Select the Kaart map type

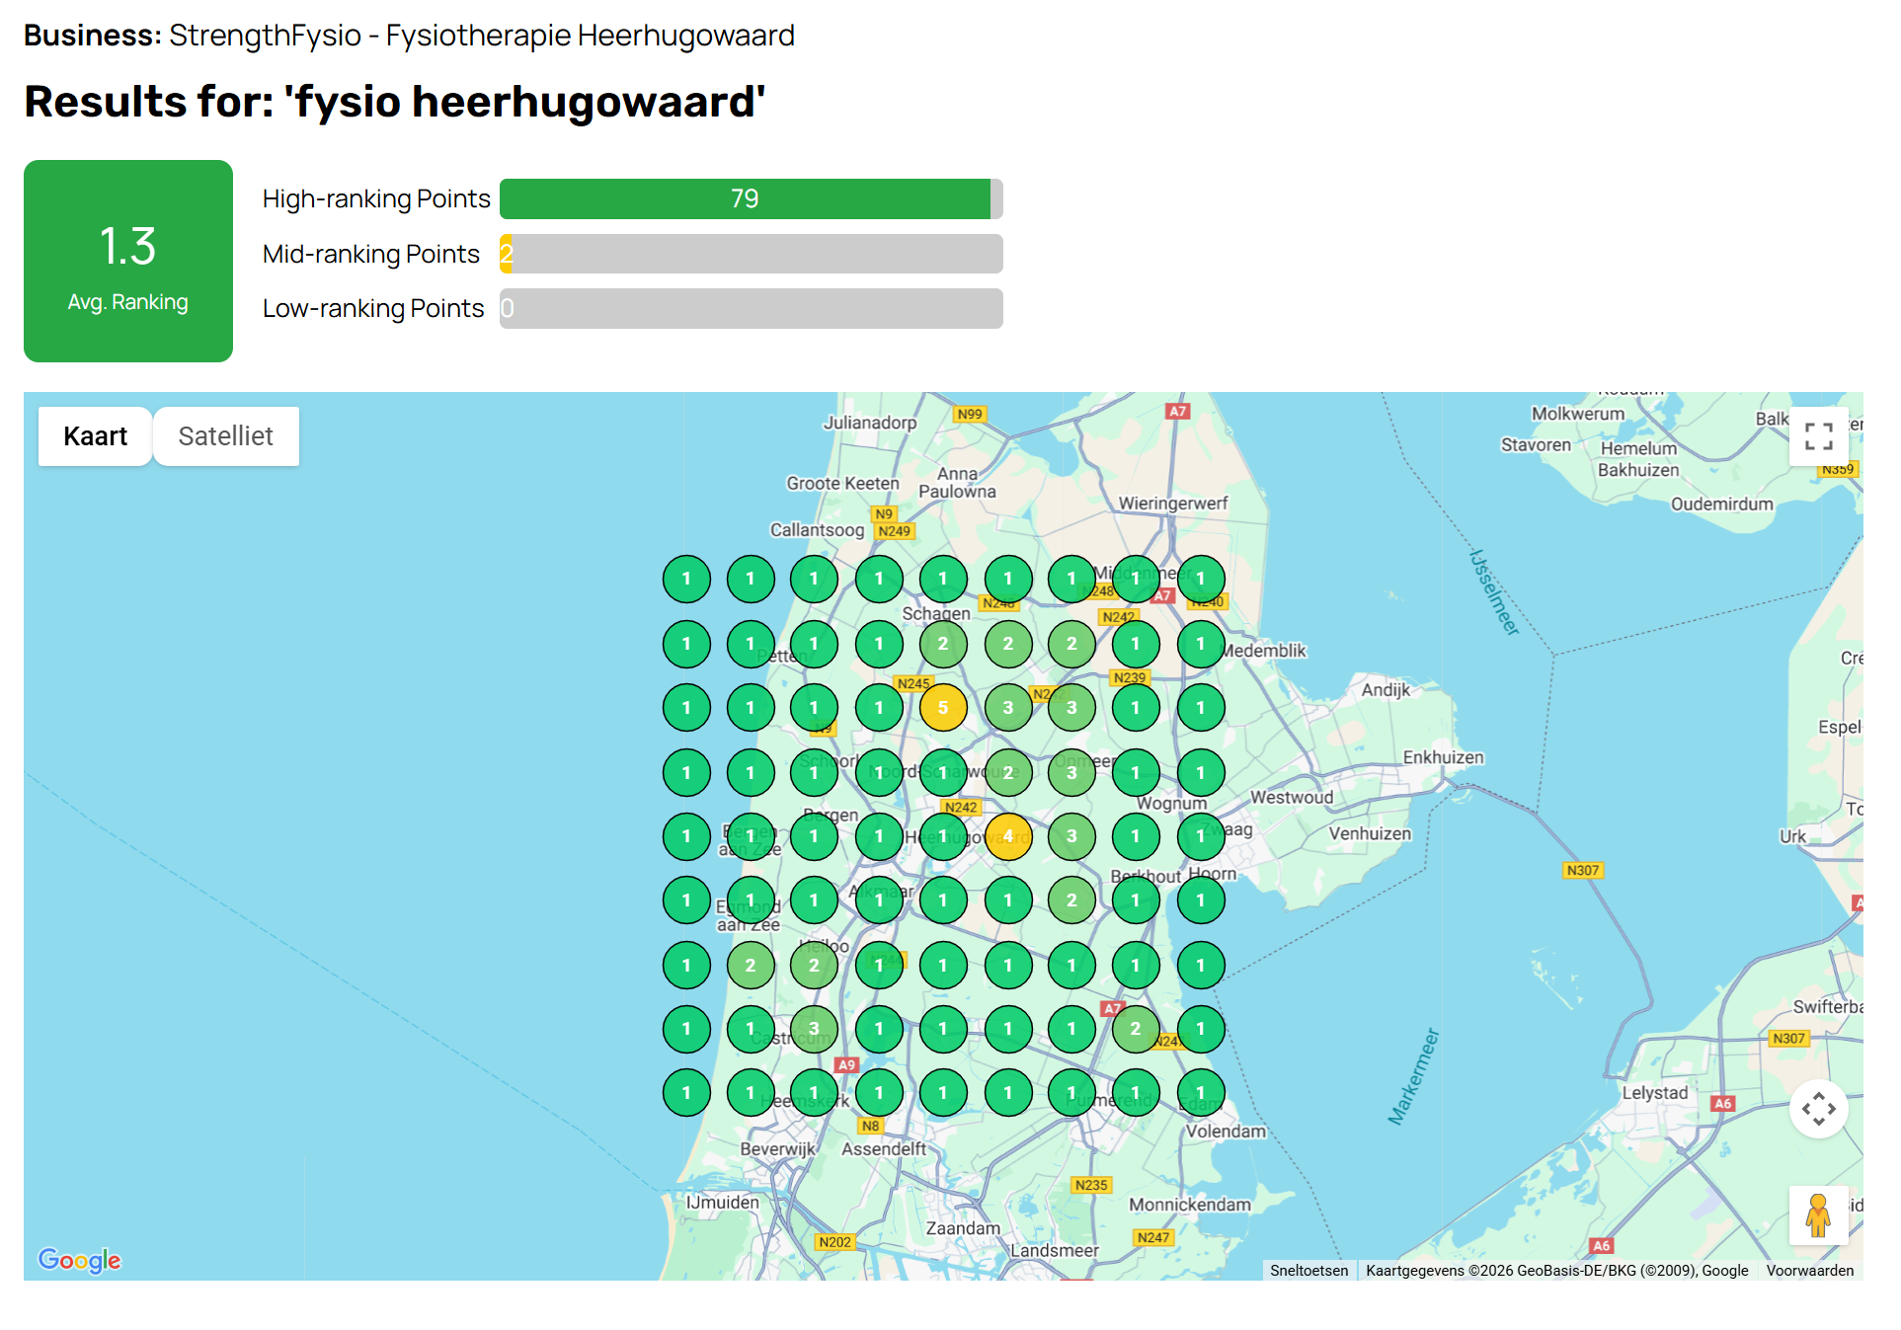click(x=96, y=436)
